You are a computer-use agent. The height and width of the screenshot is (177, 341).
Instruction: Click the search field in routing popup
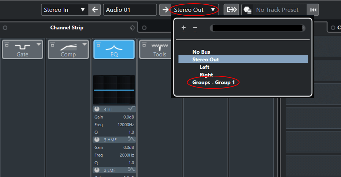[257, 28]
